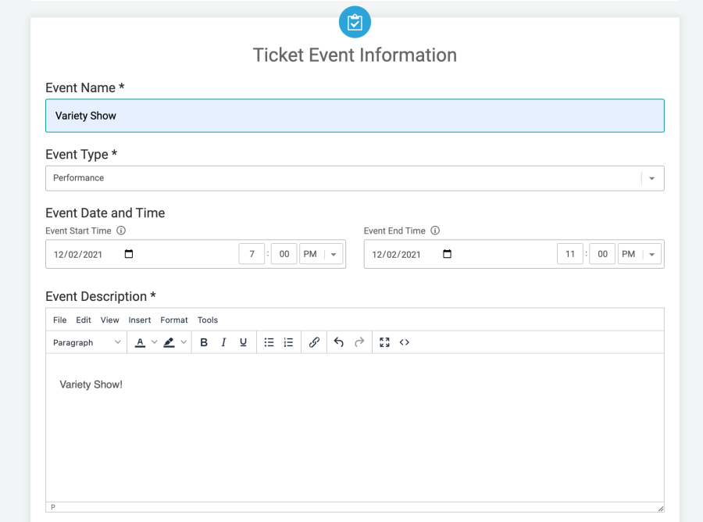Open fullscreen mode for the editor
This screenshot has width=703, height=522.
click(384, 342)
